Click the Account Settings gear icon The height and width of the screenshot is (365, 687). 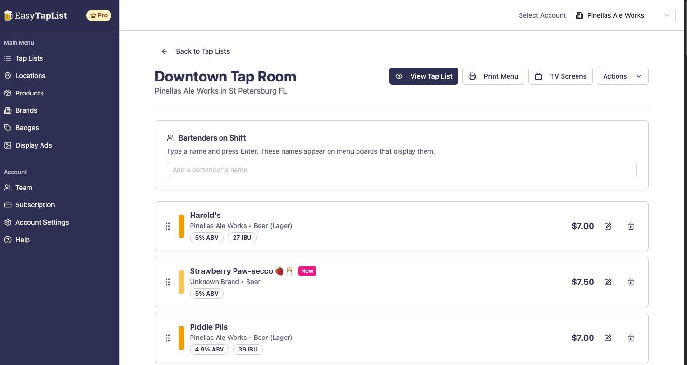pyautogui.click(x=8, y=222)
